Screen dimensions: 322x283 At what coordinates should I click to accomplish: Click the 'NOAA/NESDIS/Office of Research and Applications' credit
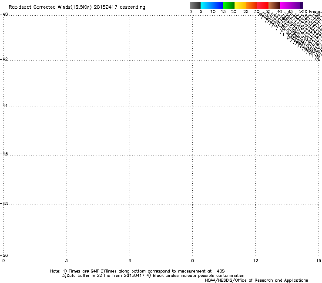[256, 280]
